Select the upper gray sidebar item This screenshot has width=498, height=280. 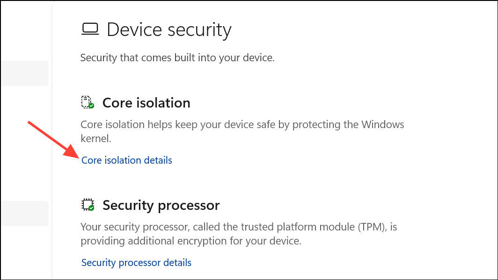pyautogui.click(x=24, y=73)
